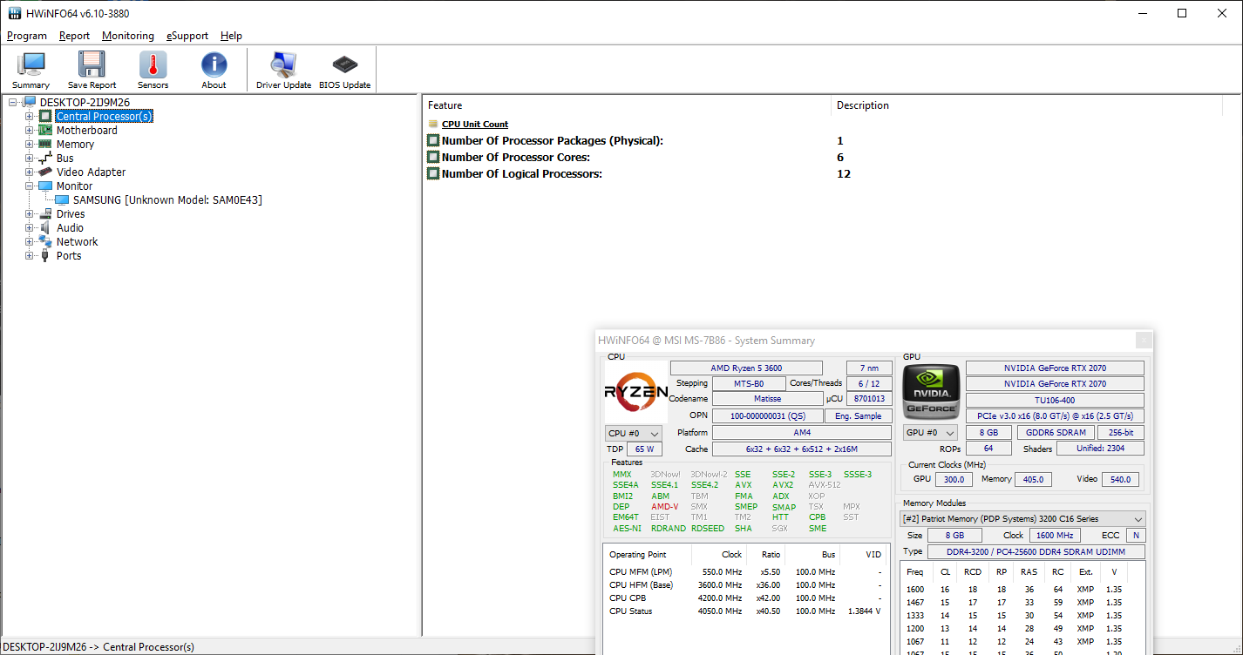Viewport: 1243px width, 655px height.
Task: Click the NVIDIA GeForce logo in System Summary
Action: click(x=932, y=392)
